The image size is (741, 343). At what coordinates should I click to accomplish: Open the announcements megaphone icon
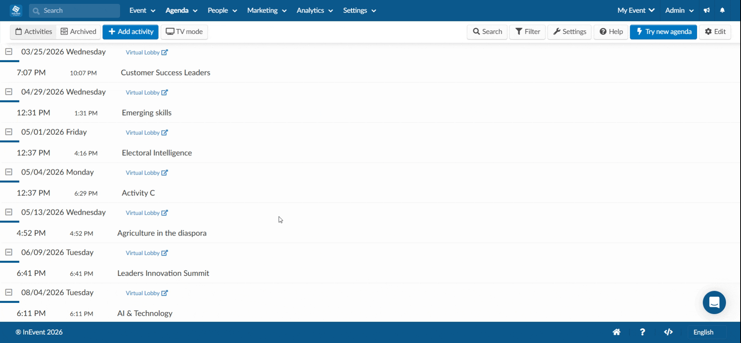pyautogui.click(x=707, y=10)
